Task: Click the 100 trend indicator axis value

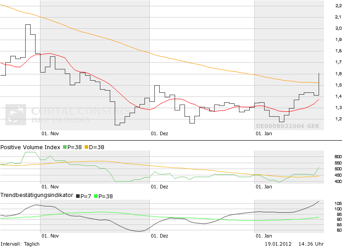Action: tap(338, 209)
